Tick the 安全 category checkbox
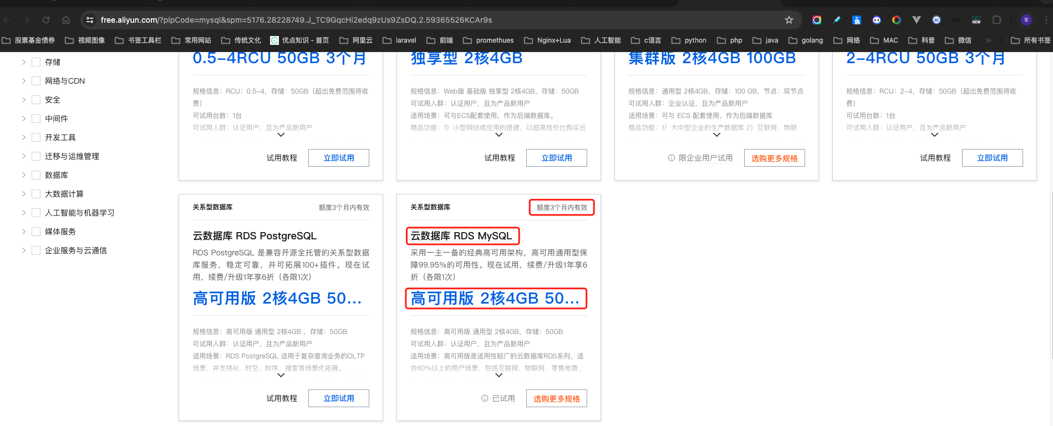Viewport: 1053px width, 426px height. pos(36,100)
